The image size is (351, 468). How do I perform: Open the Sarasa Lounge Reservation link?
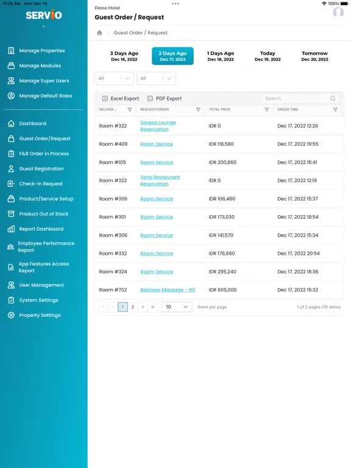click(x=158, y=126)
